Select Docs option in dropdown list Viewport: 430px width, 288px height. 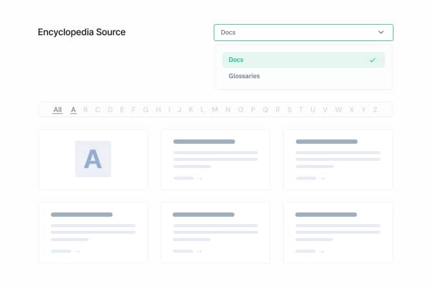(236, 60)
